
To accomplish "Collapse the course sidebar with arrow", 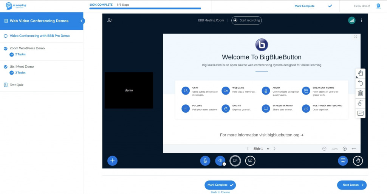I will point(82,21).
